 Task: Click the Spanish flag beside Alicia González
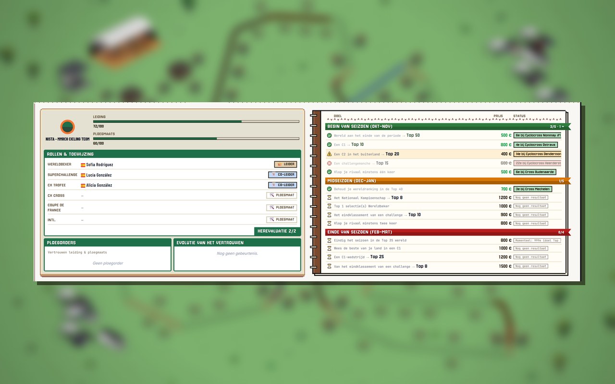[x=83, y=185]
